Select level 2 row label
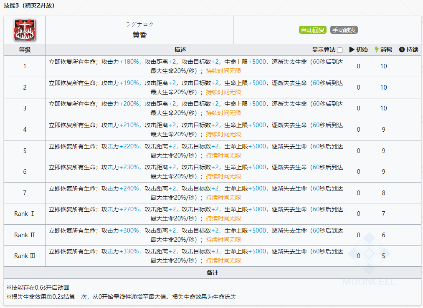The height and width of the screenshot is (308, 423). click(25, 88)
